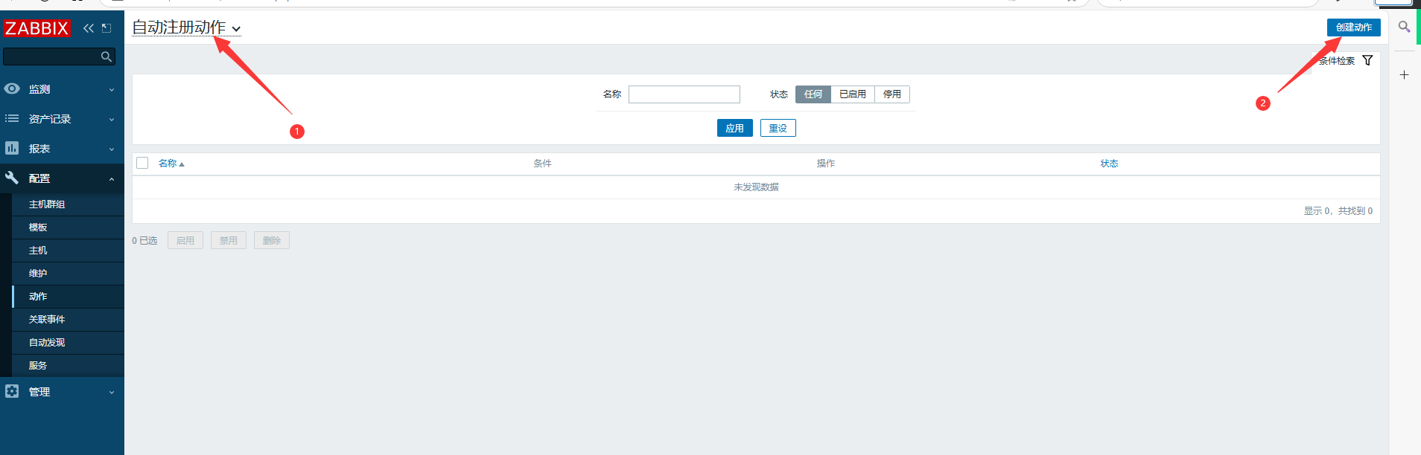Toggle the 条件检索 filter funnel icon
1421x455 pixels.
(1367, 60)
